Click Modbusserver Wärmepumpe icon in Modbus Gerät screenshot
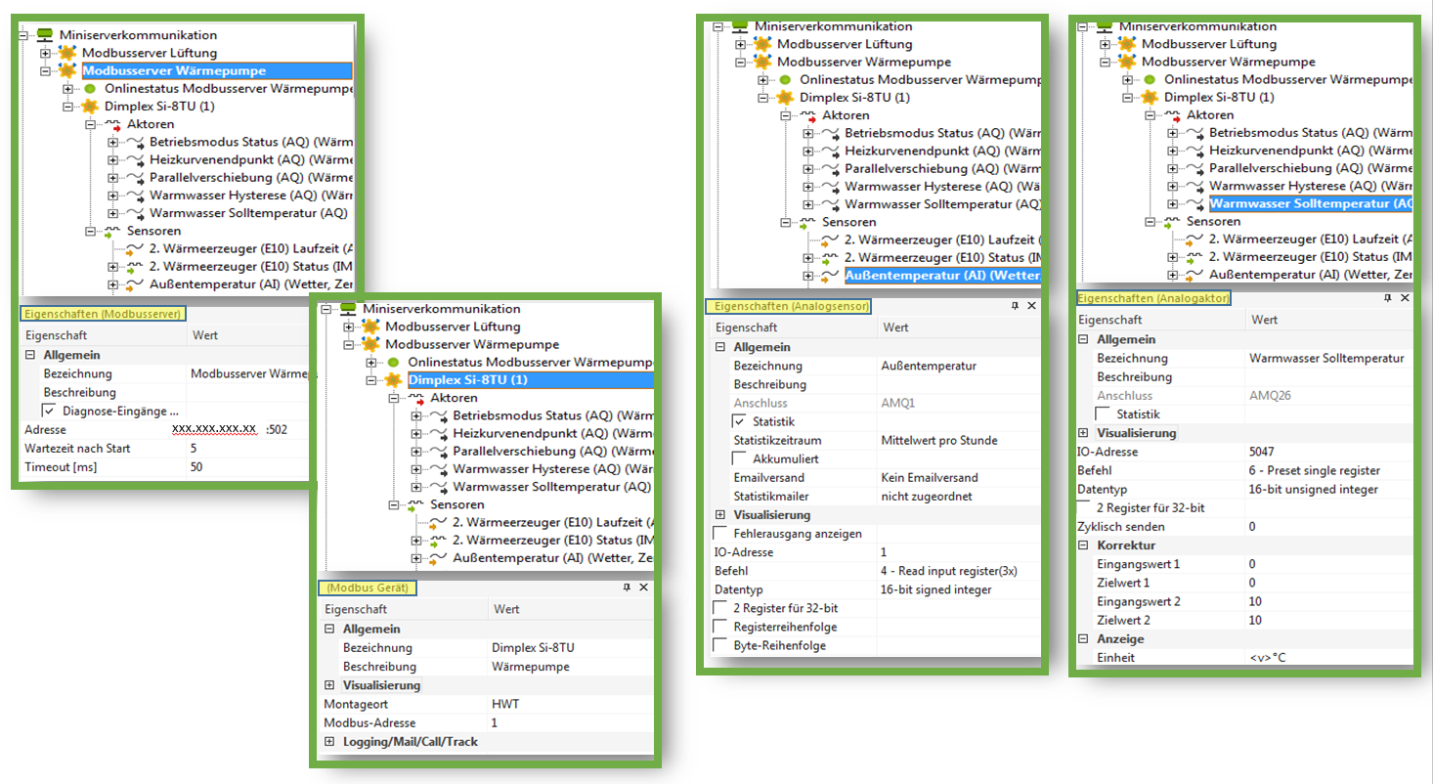The height and width of the screenshot is (784, 1433). click(x=370, y=344)
